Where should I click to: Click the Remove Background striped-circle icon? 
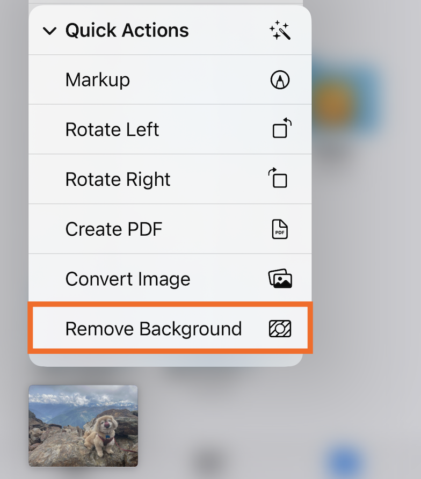pyautogui.click(x=280, y=329)
